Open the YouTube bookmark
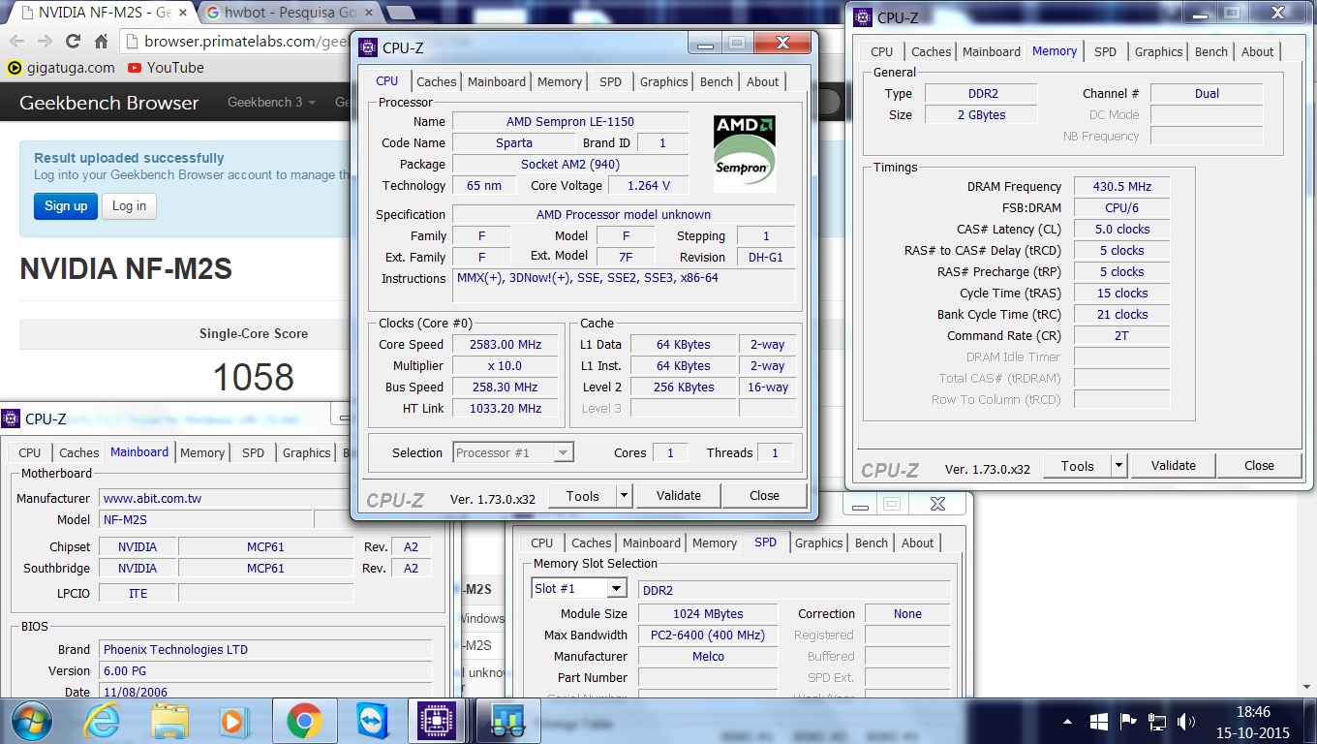Screen dimensions: 1317x744 click(166, 68)
